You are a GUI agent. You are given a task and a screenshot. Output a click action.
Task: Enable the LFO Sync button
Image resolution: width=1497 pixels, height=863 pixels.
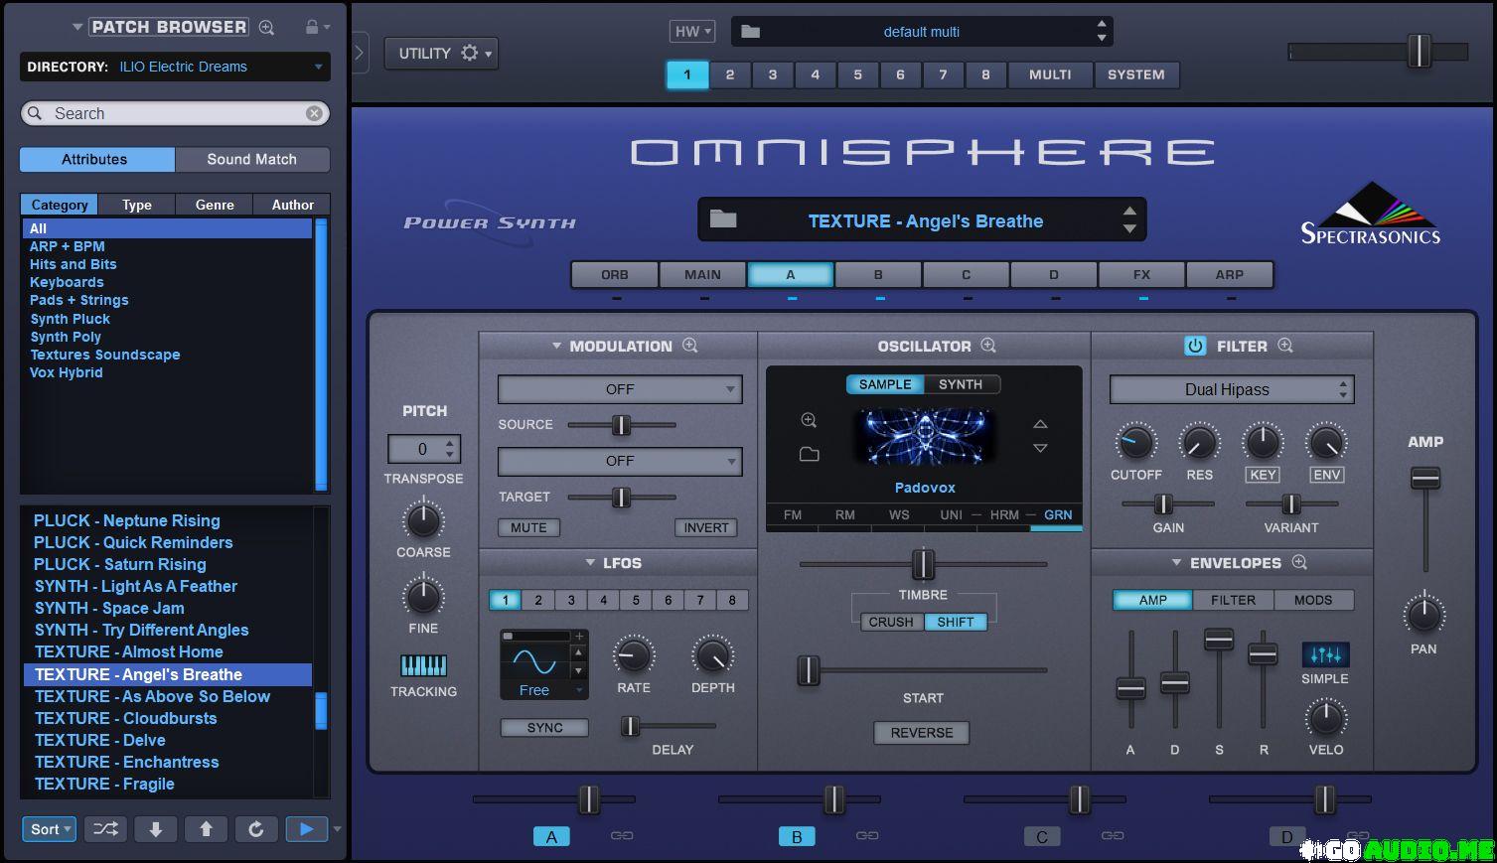[544, 728]
